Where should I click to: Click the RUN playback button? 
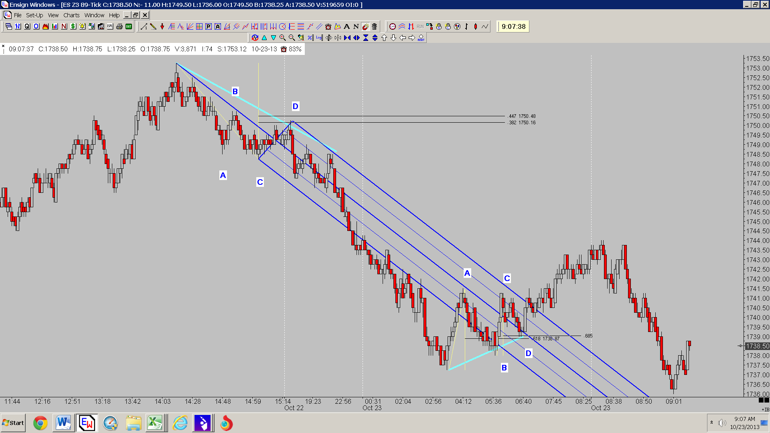[x=420, y=26]
